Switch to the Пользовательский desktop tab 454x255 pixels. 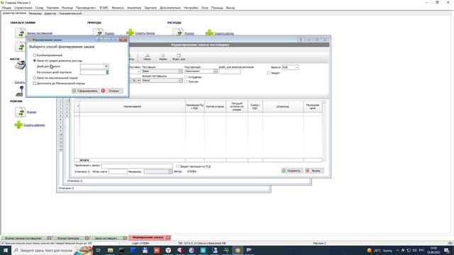tap(70, 13)
